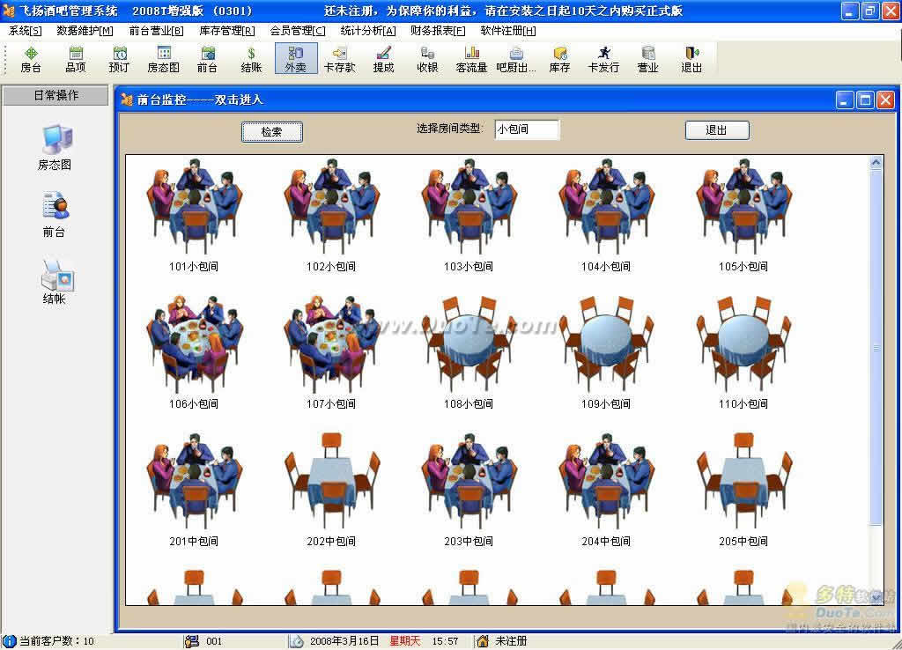Click the operator 001 status bar icon

tap(191, 641)
